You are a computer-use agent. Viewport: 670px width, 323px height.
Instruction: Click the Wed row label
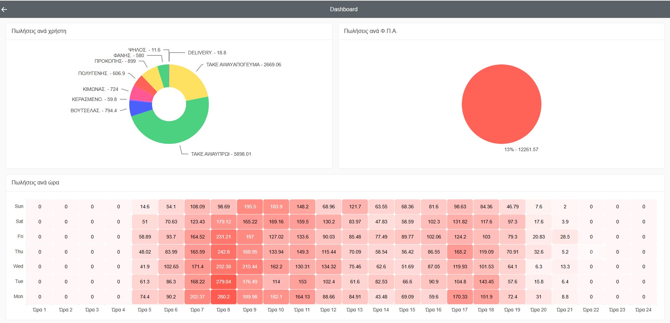coord(18,266)
